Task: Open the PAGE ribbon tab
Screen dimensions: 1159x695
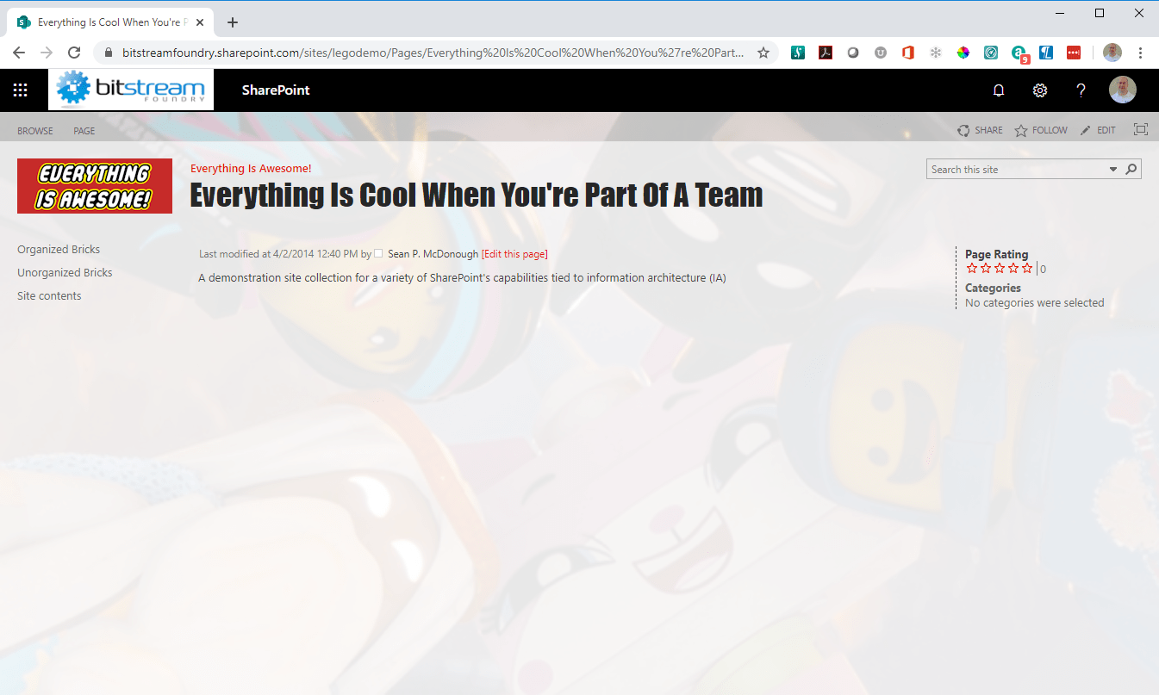Action: [84, 131]
